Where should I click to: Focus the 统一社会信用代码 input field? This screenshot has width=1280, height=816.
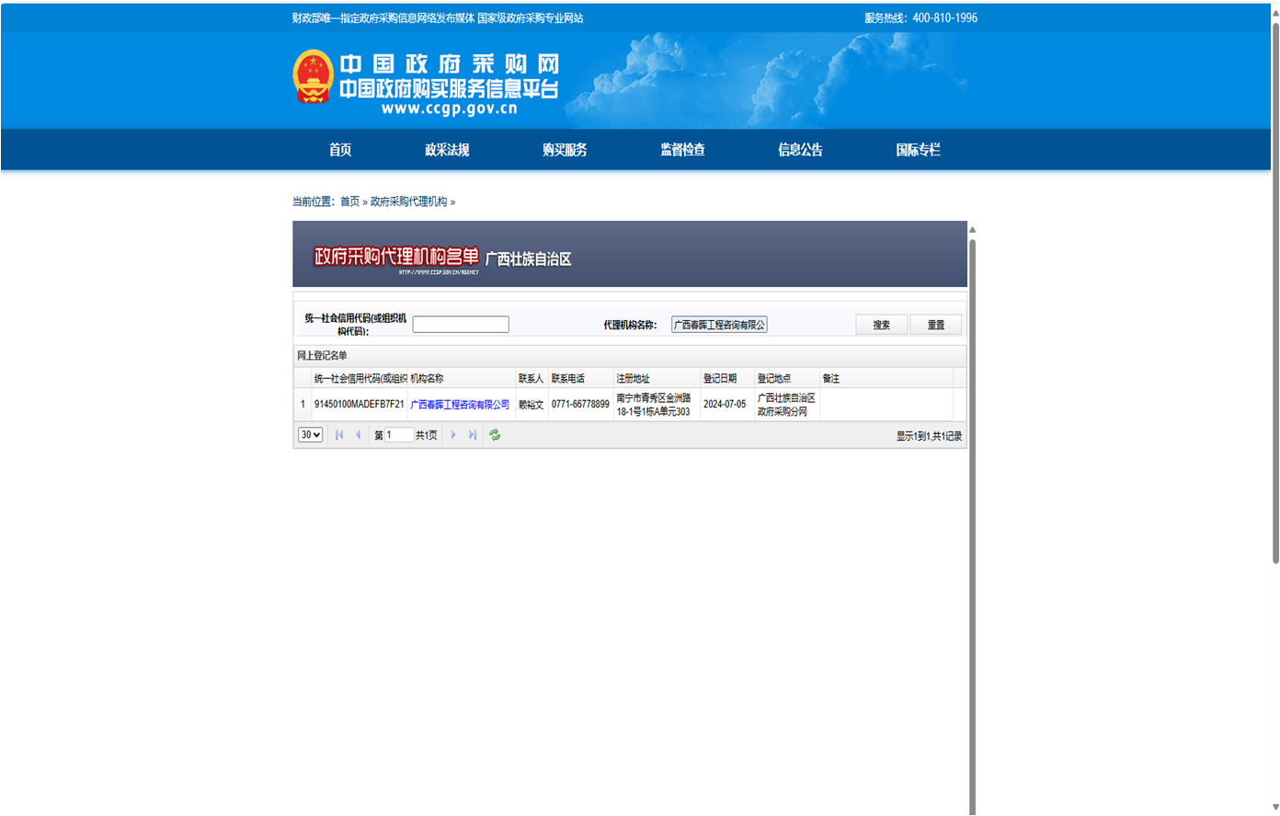pos(461,325)
